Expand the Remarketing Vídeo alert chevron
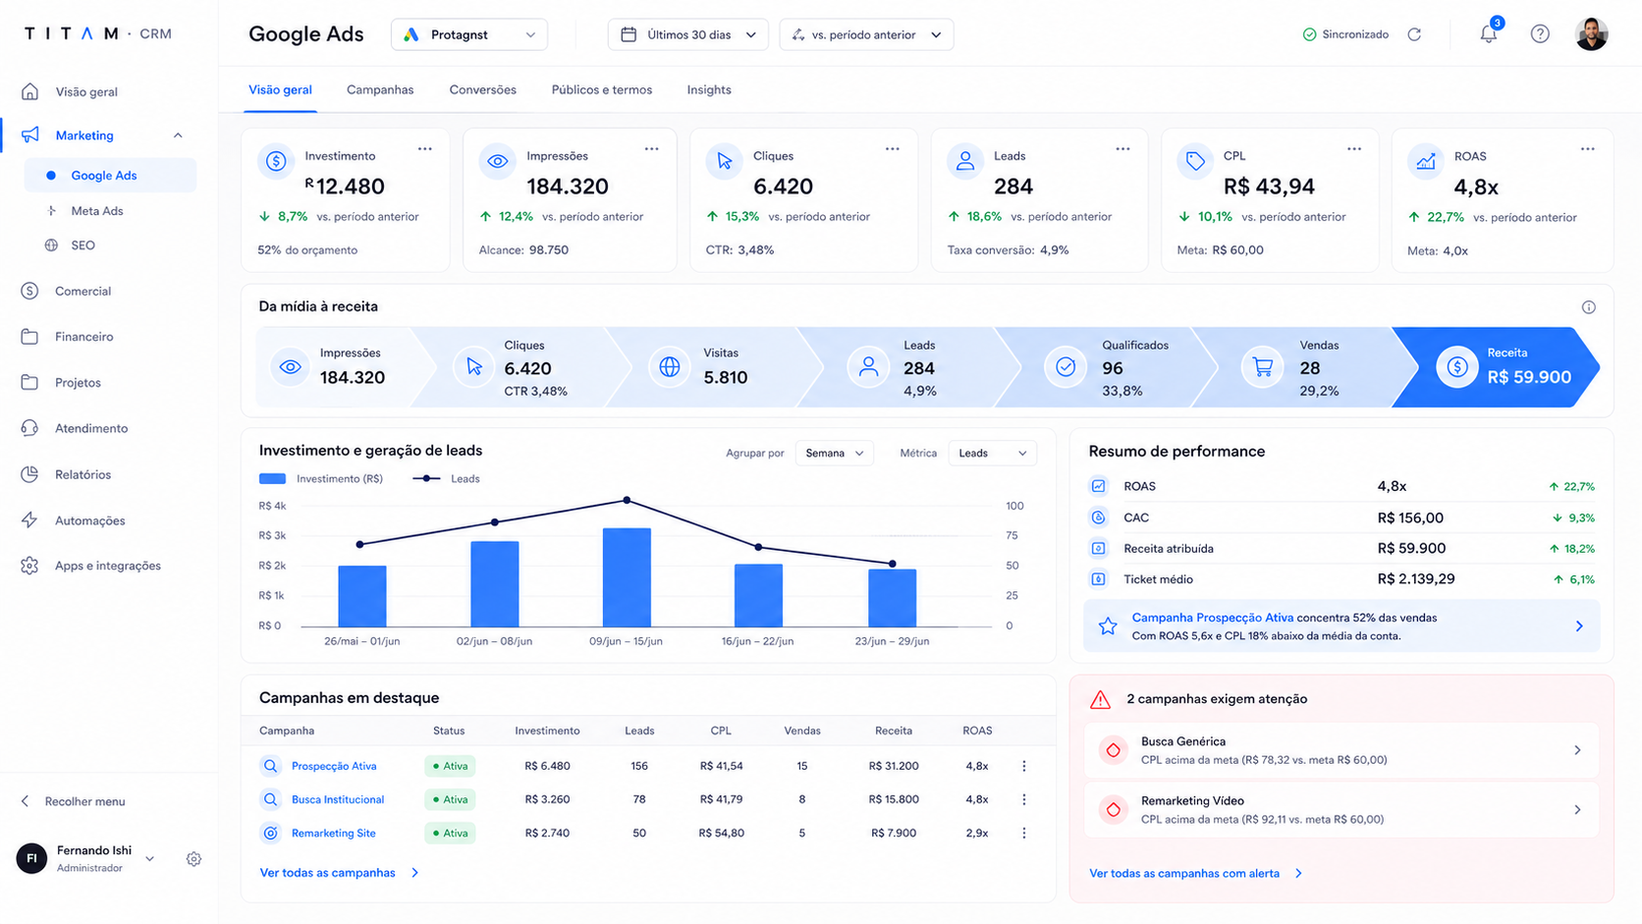 pos(1577,810)
